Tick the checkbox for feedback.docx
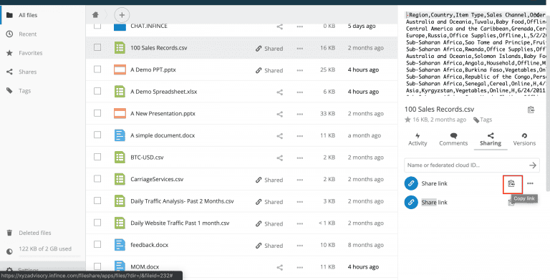Viewport: 550px width, 280px height. [x=97, y=245]
